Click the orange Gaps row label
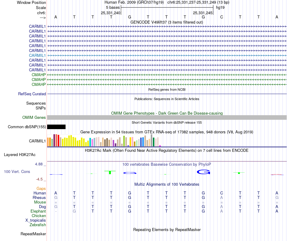Viewport: 287px width, 241px height. coord(41,189)
